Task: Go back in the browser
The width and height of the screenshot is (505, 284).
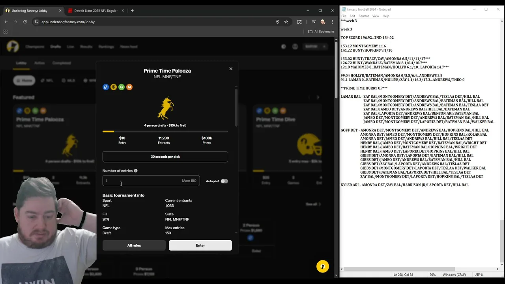Action: pyautogui.click(x=6, y=22)
